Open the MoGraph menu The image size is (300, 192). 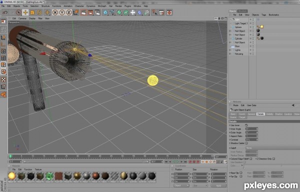coord(102,6)
